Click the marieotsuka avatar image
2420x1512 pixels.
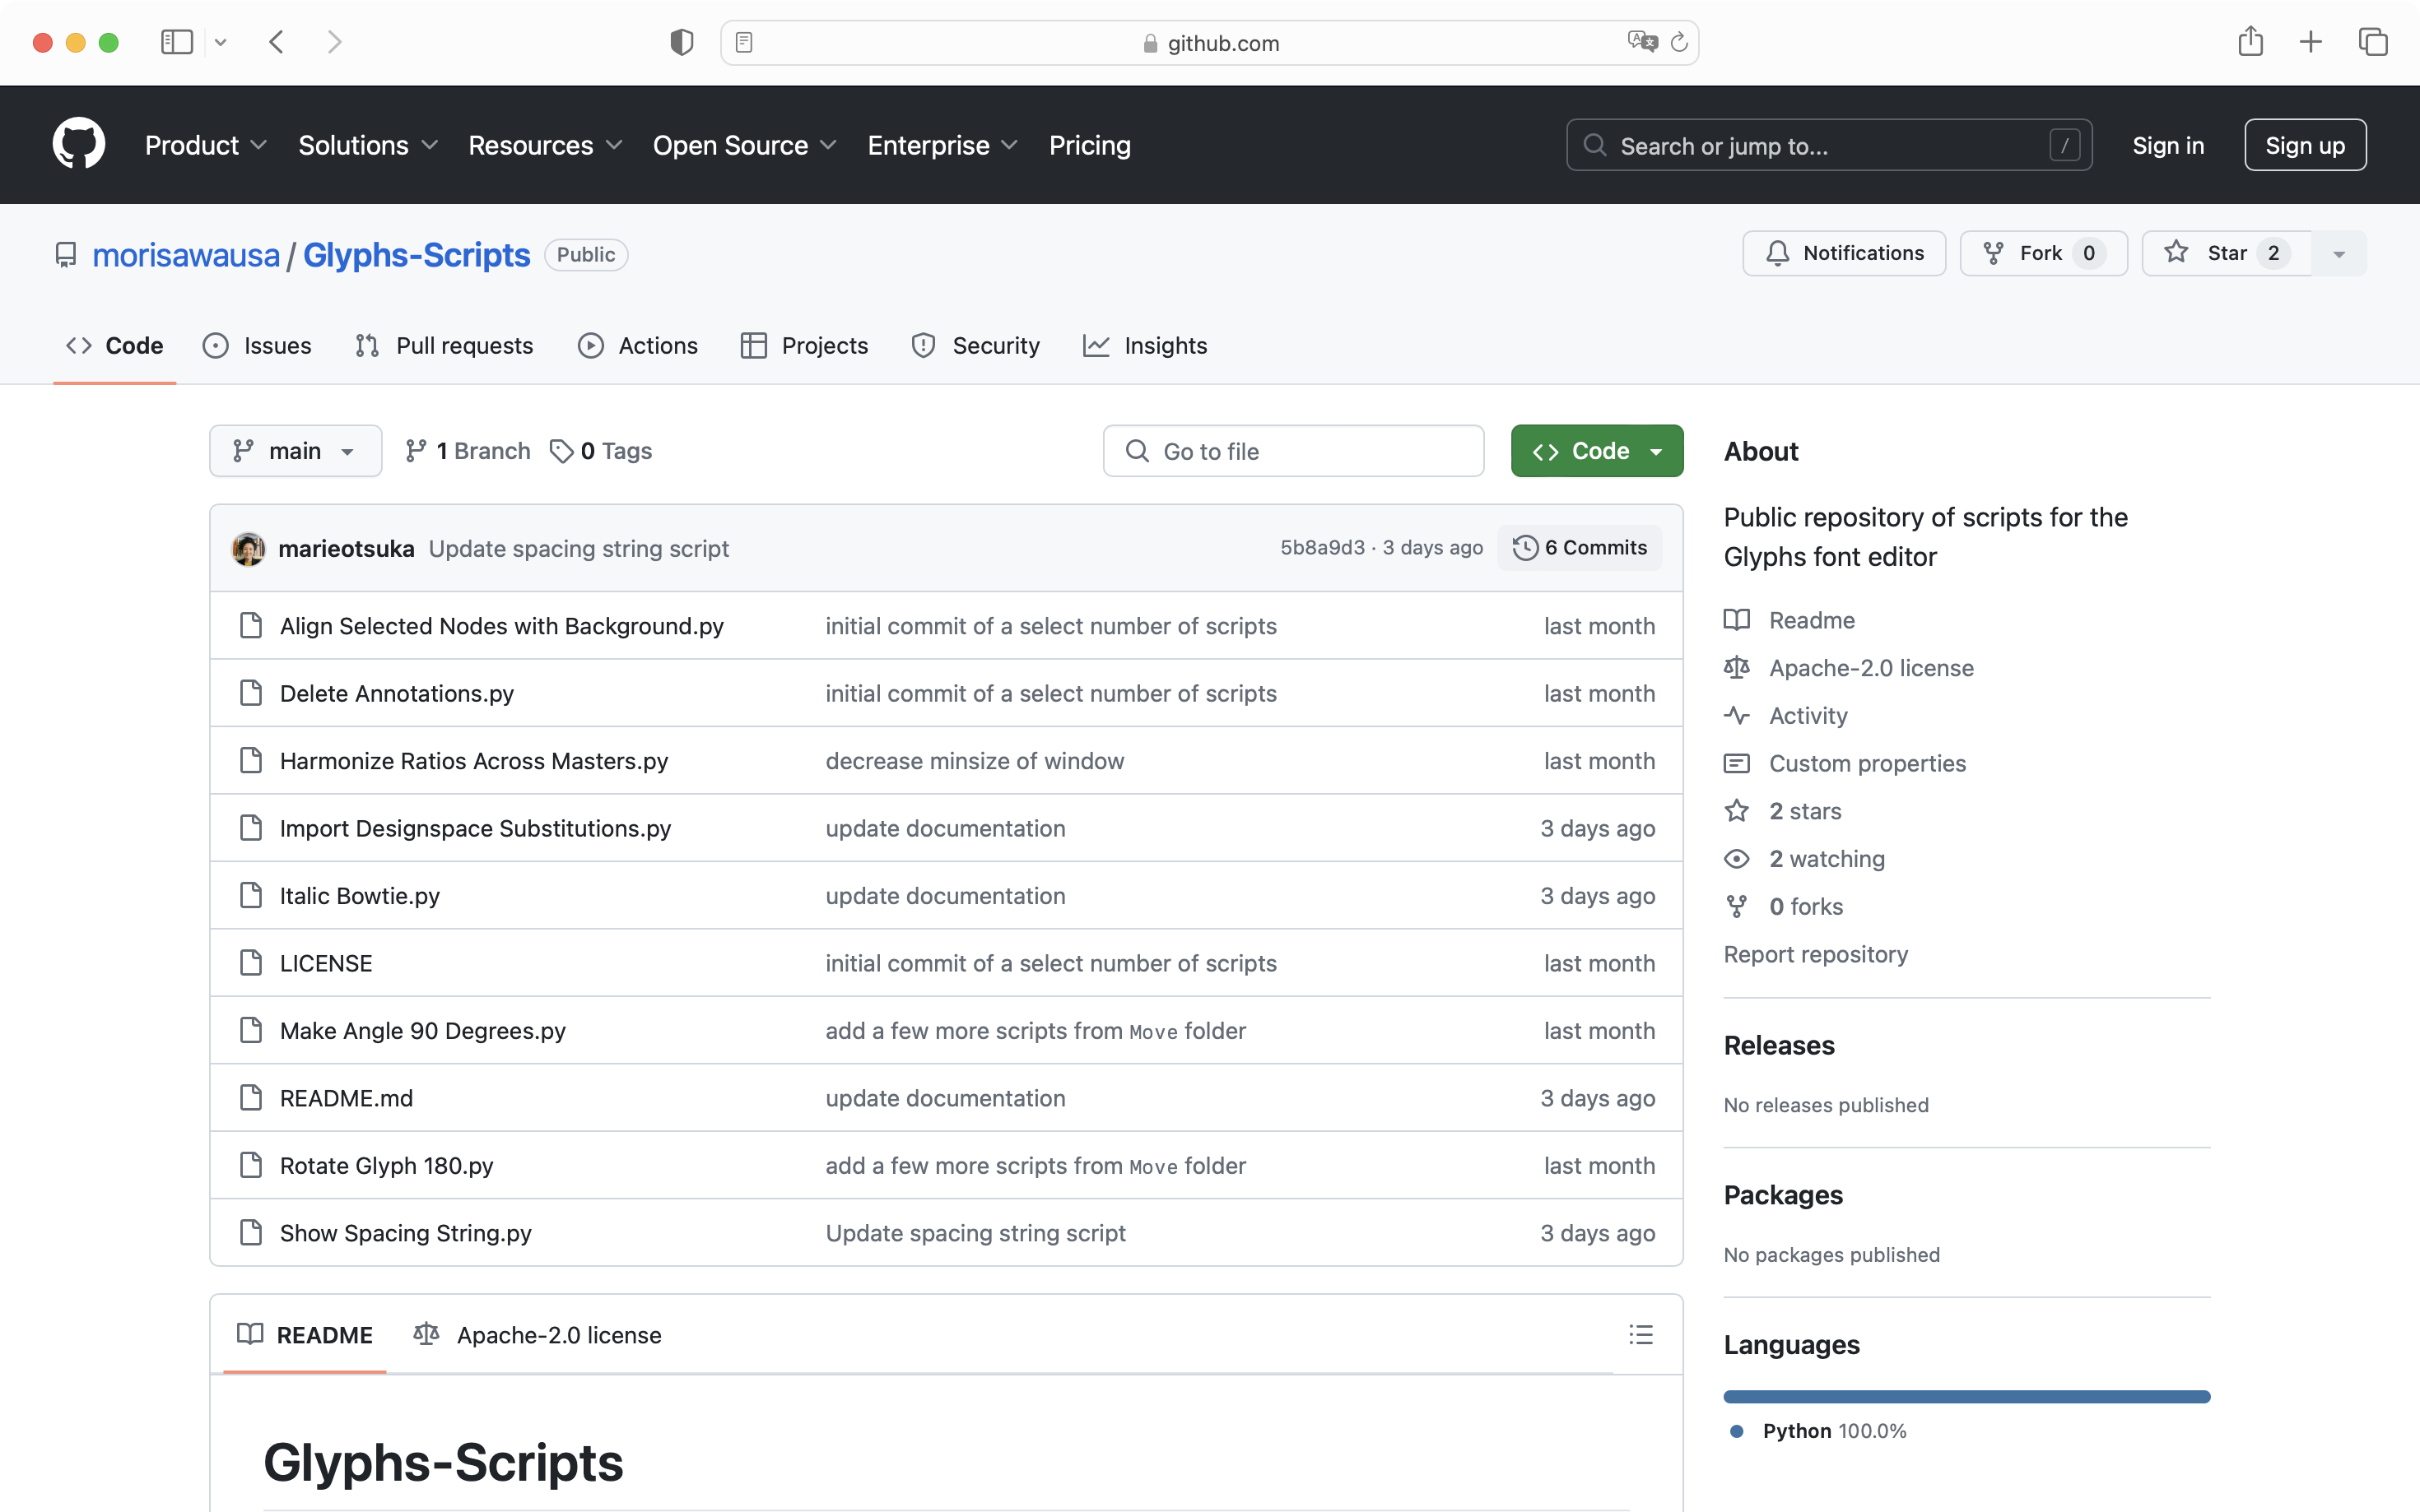pyautogui.click(x=248, y=548)
